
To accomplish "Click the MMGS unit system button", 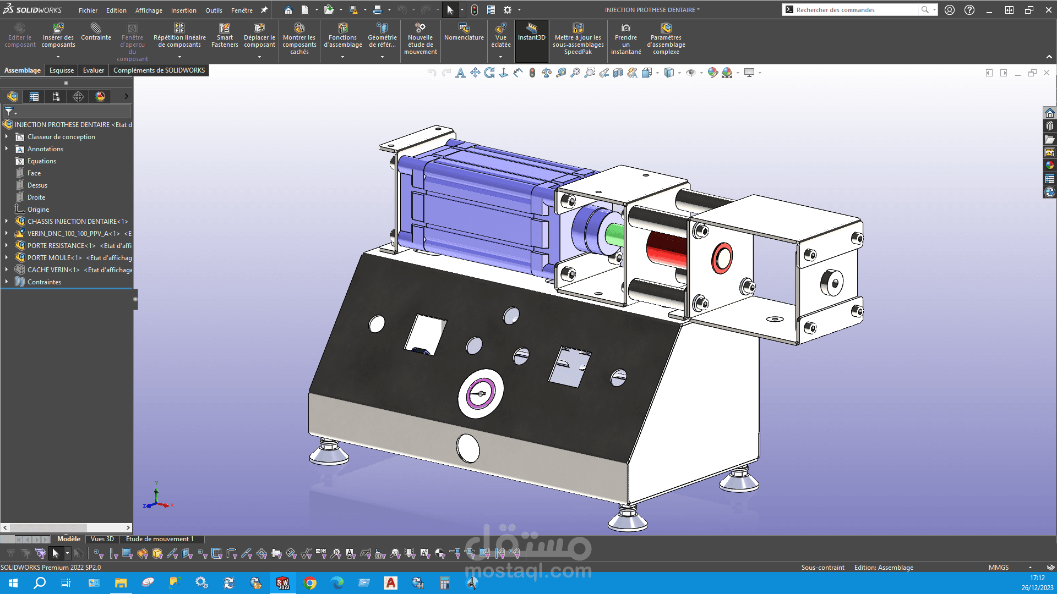I will (x=998, y=568).
